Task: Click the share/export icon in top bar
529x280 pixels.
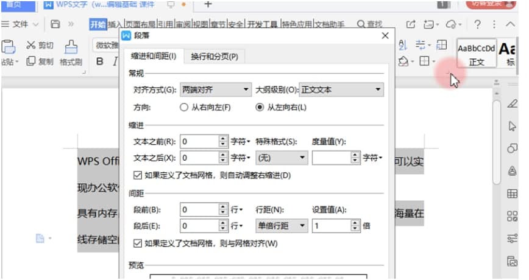Action: (411, 24)
